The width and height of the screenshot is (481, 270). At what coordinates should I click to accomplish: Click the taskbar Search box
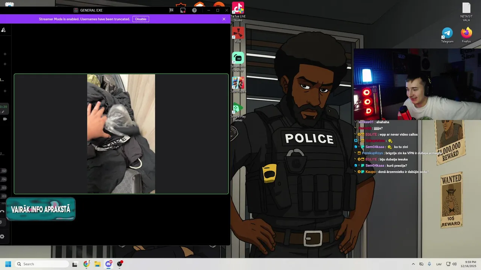(x=42, y=264)
